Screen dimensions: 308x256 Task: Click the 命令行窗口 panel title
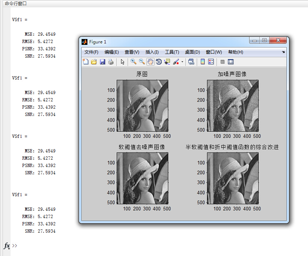[x=16, y=4]
